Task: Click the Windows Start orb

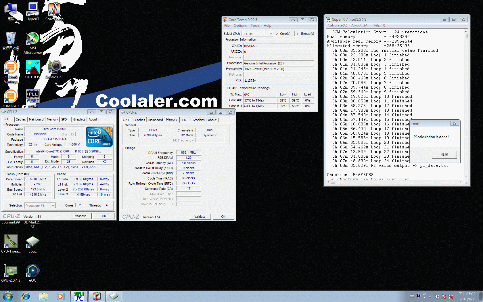Action: 8,296
